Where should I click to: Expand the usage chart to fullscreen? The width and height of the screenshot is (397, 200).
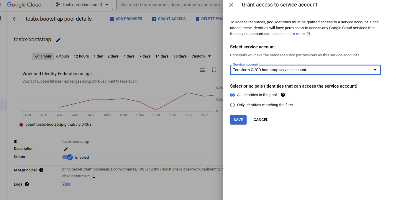point(214,70)
